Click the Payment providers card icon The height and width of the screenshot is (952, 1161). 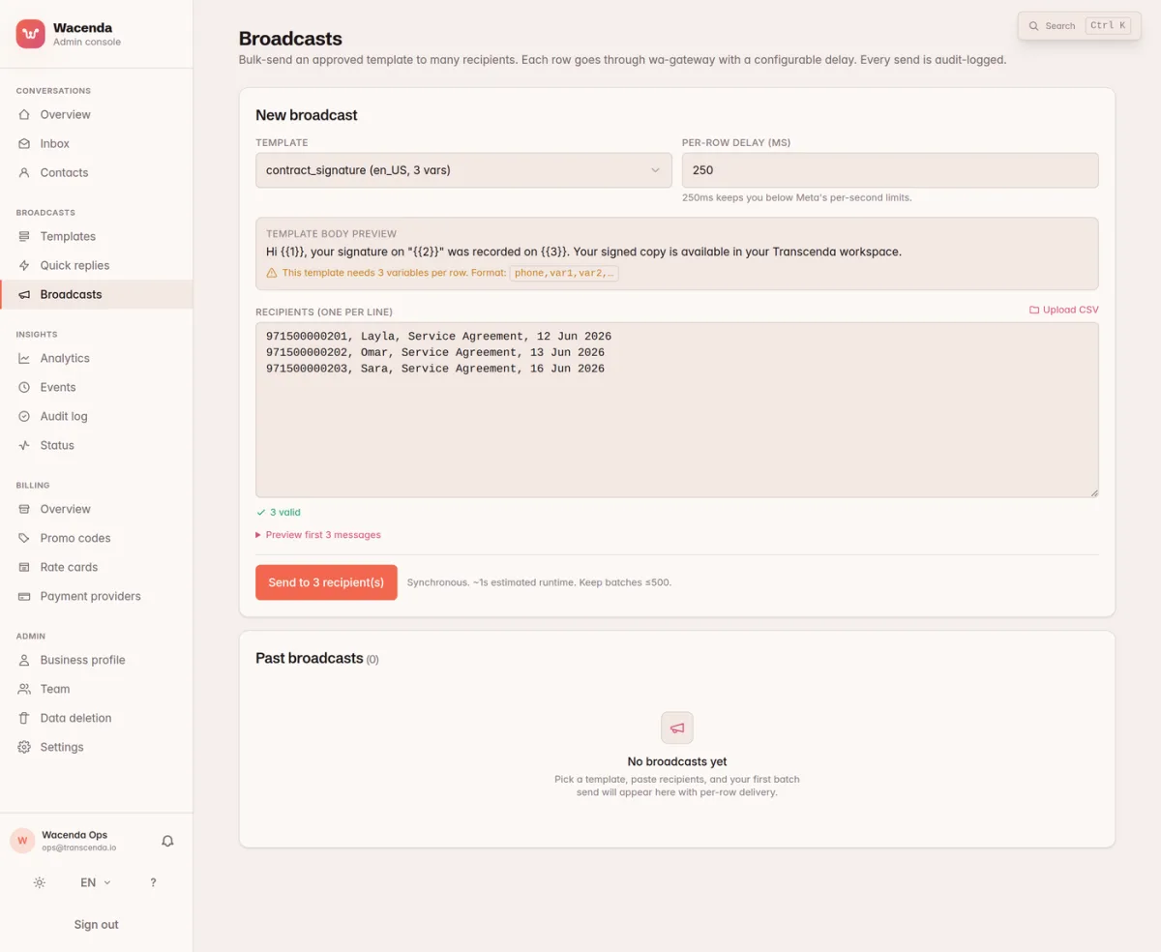coord(24,596)
